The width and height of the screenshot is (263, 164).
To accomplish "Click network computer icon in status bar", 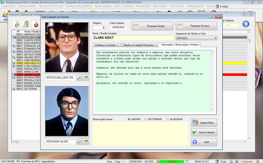I will coord(237,161).
